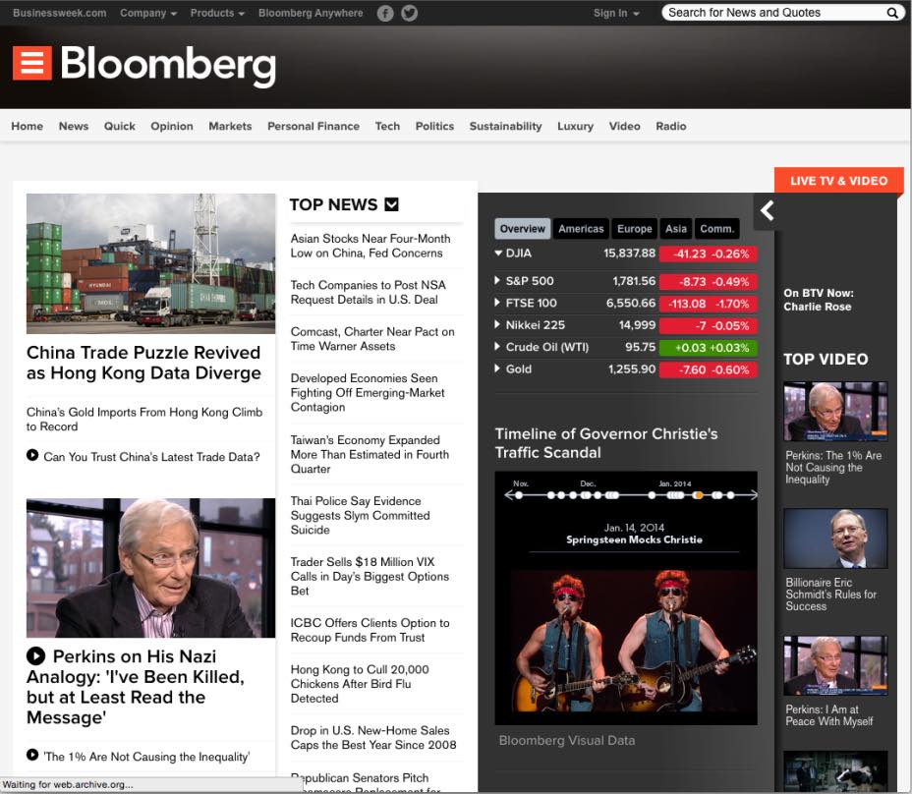The image size is (912, 794).
Task: Open 'Comcast, Charter Near Pact' article
Action: [372, 339]
